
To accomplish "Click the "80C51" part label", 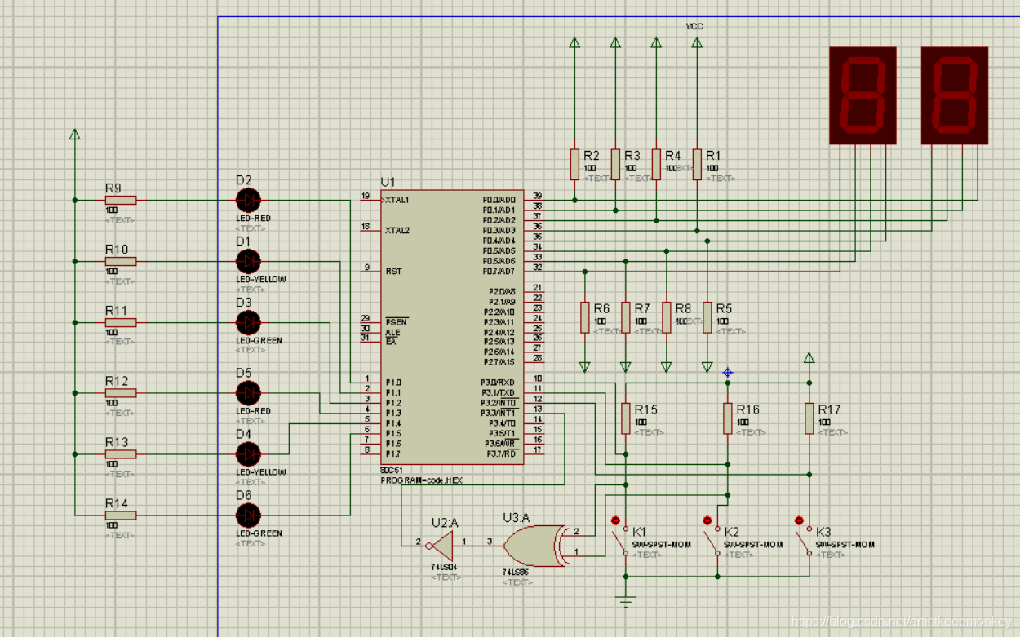I will tap(392, 471).
